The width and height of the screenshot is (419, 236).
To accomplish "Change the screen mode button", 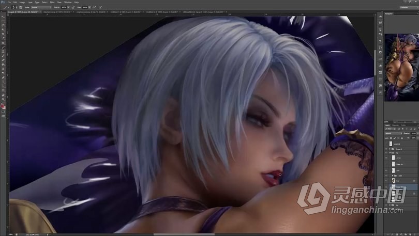I will tap(3, 116).
